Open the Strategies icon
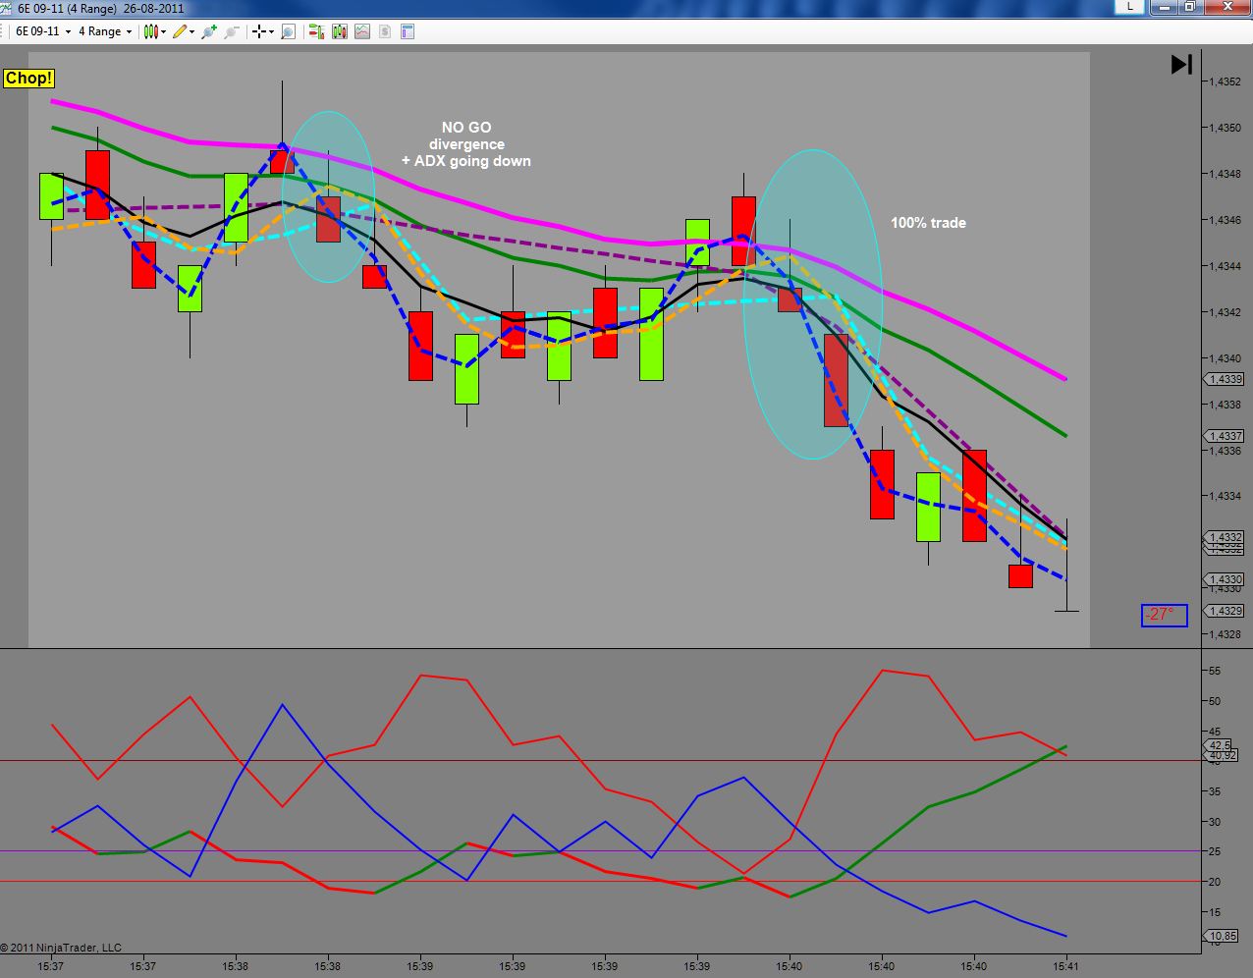The image size is (1253, 978). click(x=385, y=31)
